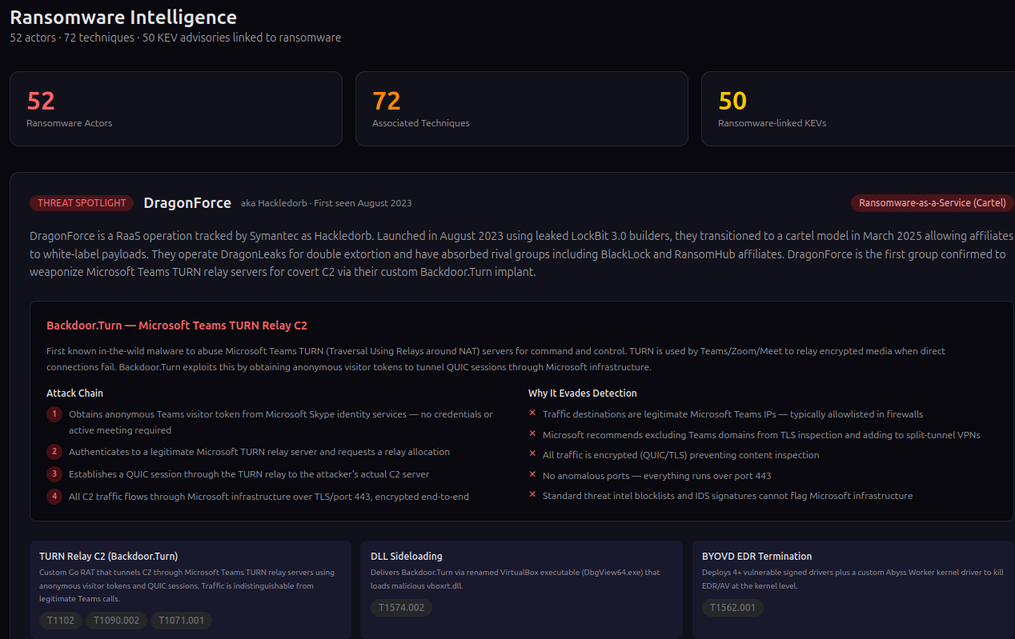The width and height of the screenshot is (1015, 639).
Task: Select attack chain step 3 number badge
Action: (x=54, y=474)
